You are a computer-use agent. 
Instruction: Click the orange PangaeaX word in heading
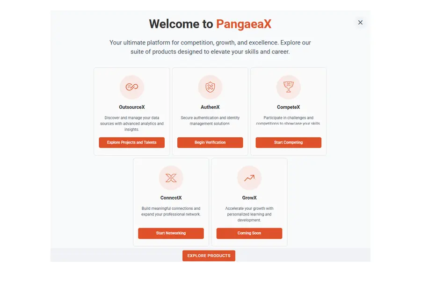pos(243,24)
